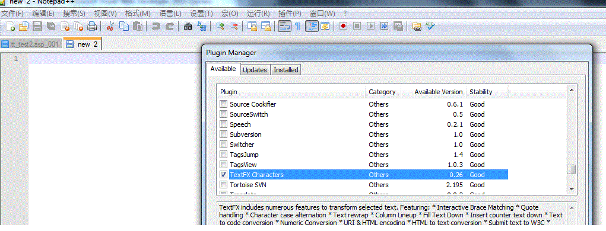Sort by the Stability column header

click(487, 92)
